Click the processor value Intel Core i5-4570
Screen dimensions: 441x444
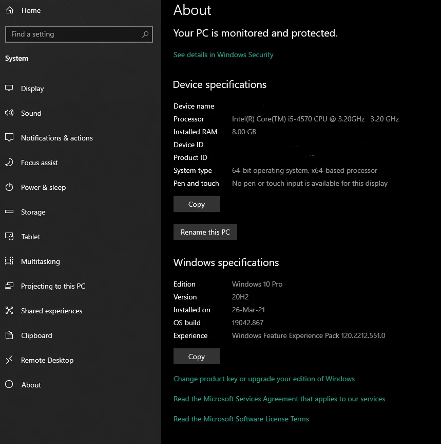point(315,119)
